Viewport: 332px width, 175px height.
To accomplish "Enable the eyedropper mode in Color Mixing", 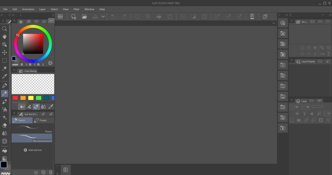I will click(x=51, y=107).
